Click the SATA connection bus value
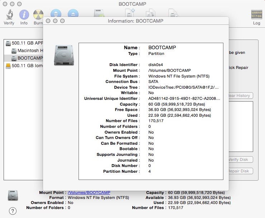This screenshot has height=218, width=265. coord(153,82)
